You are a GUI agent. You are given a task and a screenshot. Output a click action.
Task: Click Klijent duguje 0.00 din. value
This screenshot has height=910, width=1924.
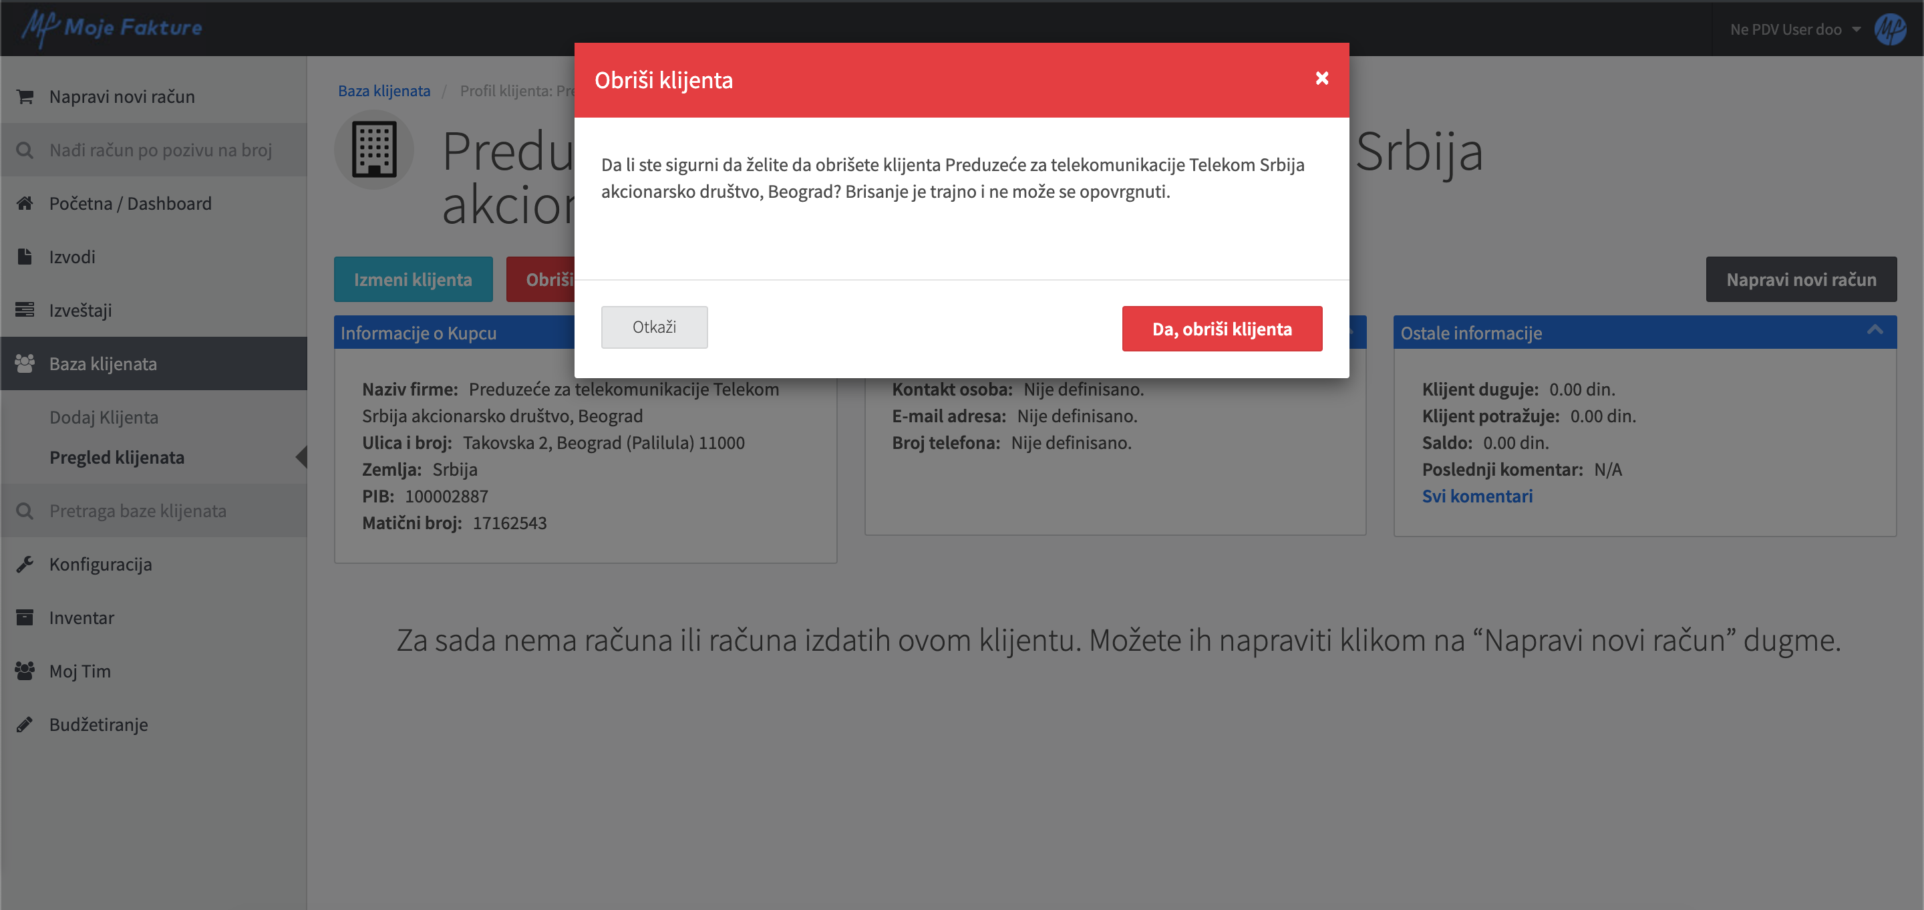(x=1582, y=390)
